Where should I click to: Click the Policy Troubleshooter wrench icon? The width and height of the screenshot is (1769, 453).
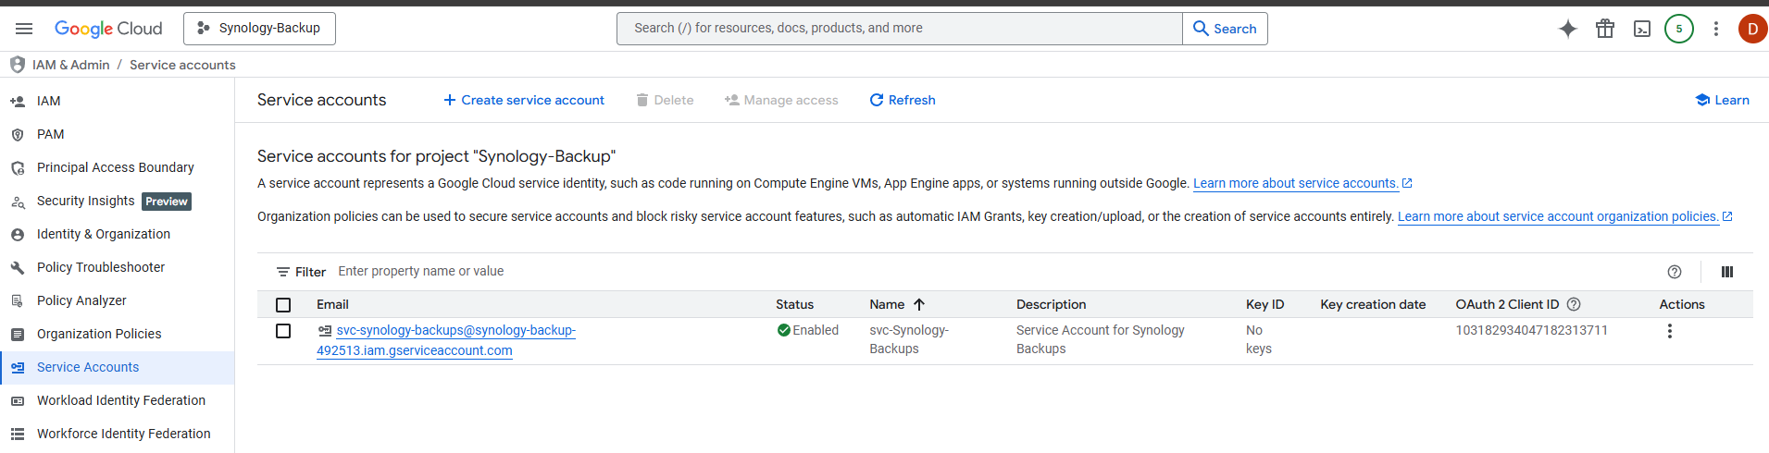pyautogui.click(x=18, y=268)
